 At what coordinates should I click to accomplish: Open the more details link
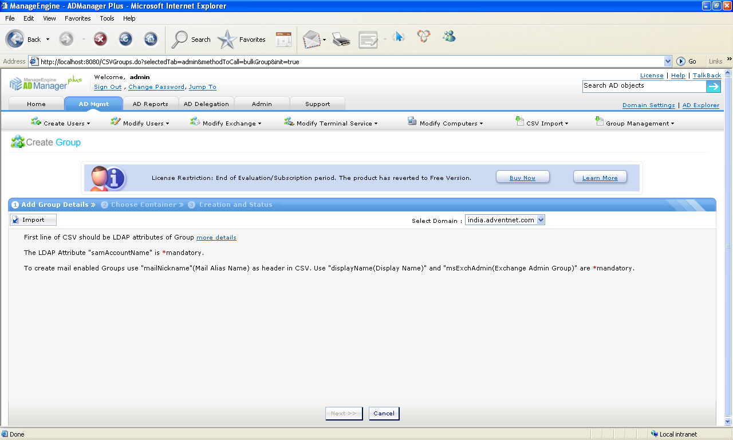click(x=216, y=237)
